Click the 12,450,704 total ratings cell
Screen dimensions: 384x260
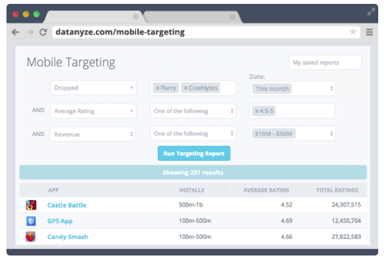pyautogui.click(x=346, y=221)
